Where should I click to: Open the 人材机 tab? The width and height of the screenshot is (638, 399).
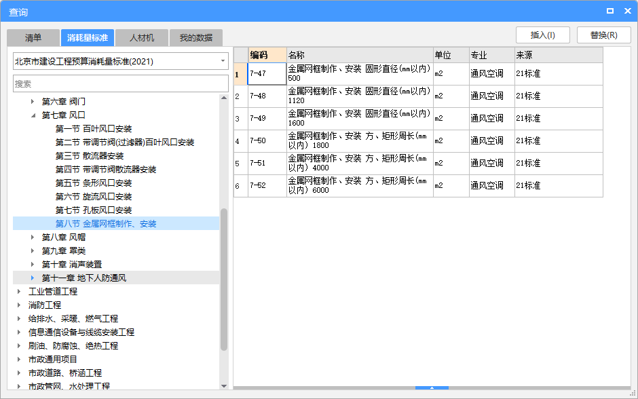[142, 38]
